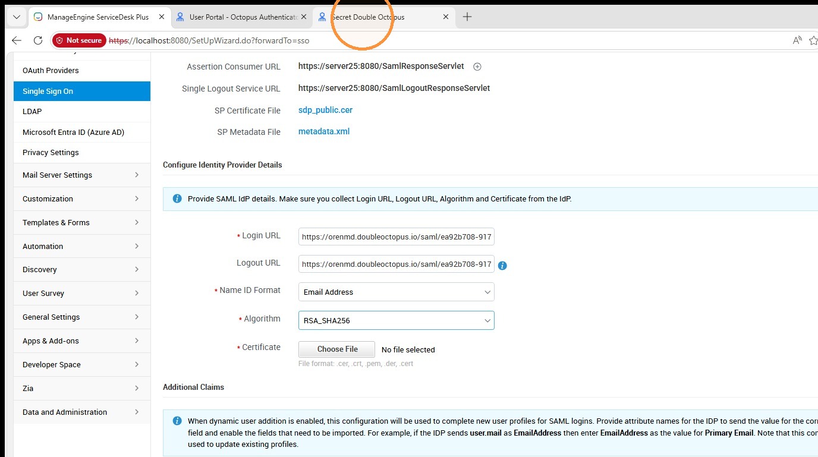
Task: Open the Name ID Format dropdown
Action: [397, 292]
